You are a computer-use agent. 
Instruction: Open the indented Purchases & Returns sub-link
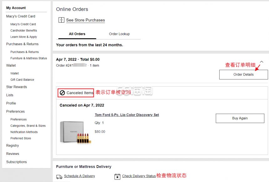(x=24, y=52)
